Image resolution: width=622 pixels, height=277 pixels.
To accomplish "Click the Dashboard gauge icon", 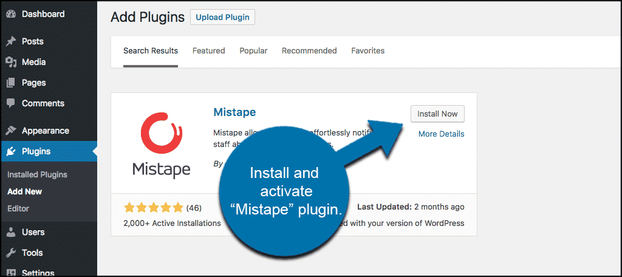I will pyautogui.click(x=10, y=13).
